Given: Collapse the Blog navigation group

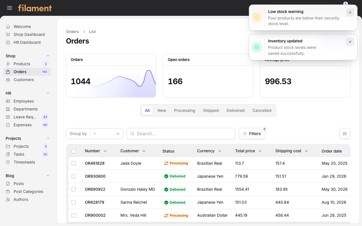Looking at the screenshot, I should coord(48,176).
